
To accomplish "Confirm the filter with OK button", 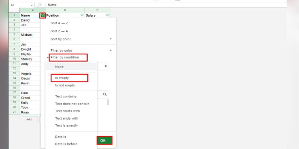I will [104, 140].
